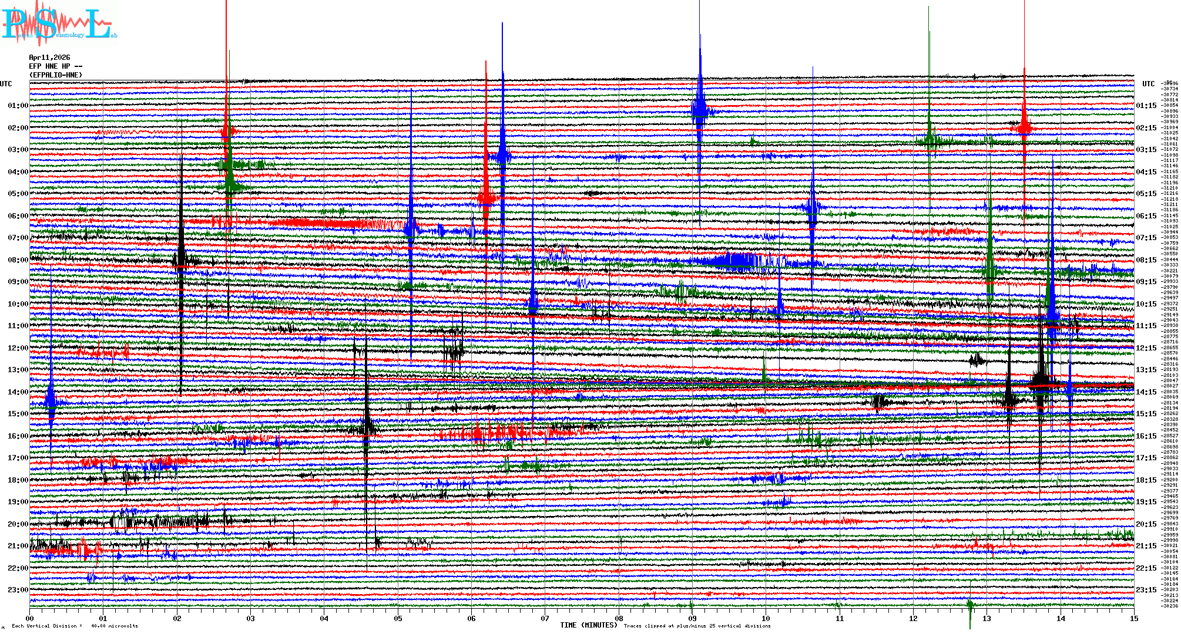Image resolution: width=1181 pixels, height=634 pixels.
Task: Click the EFP HNE HP station code
Action: coord(55,66)
